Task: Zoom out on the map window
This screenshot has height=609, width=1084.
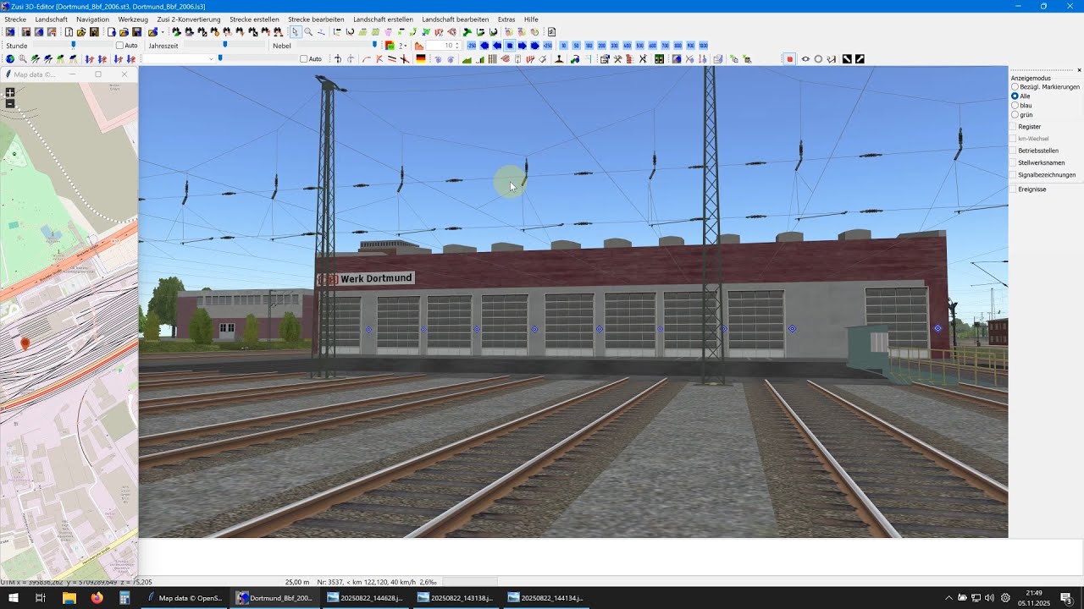Action: click(10, 103)
